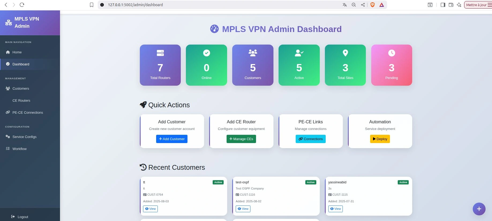Click the Online checkmark icon
The image size is (492, 221).
click(x=206, y=53)
